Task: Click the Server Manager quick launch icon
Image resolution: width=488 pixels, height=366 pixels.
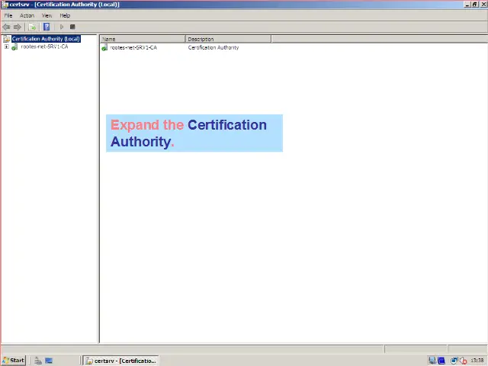Action: point(37,360)
